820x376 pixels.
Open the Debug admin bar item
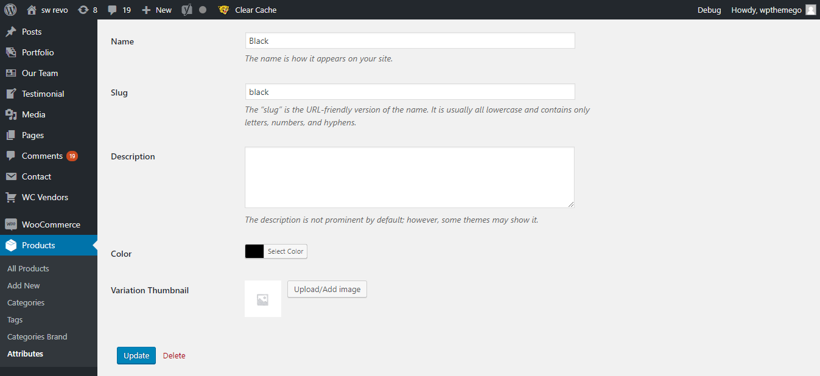tap(709, 10)
